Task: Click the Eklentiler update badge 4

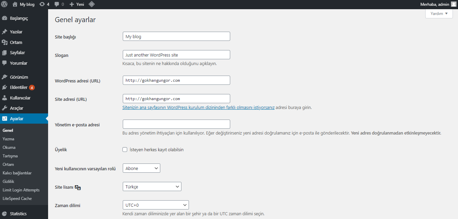Action: [x=32, y=88]
